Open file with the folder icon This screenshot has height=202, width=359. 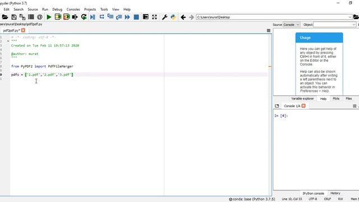click(5, 17)
